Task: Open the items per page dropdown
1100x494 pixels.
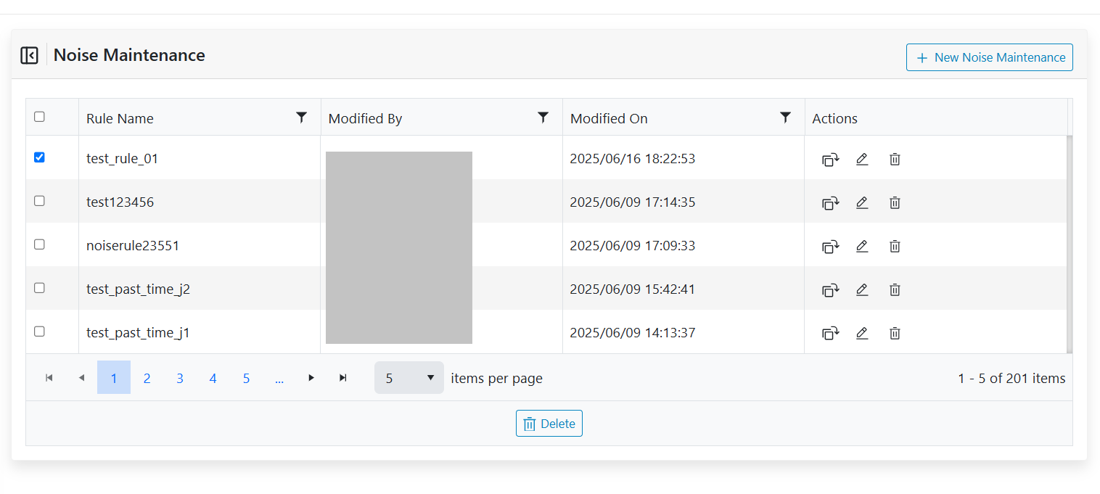Action: [x=409, y=378]
